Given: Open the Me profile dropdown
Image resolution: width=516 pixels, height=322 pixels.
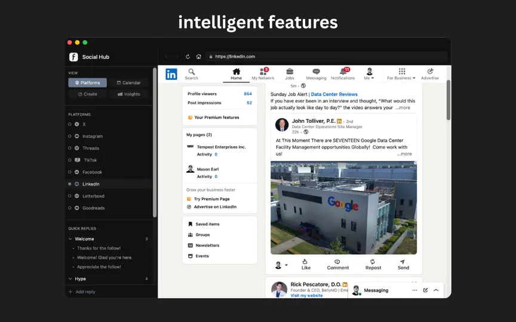Looking at the screenshot, I should coord(369,75).
